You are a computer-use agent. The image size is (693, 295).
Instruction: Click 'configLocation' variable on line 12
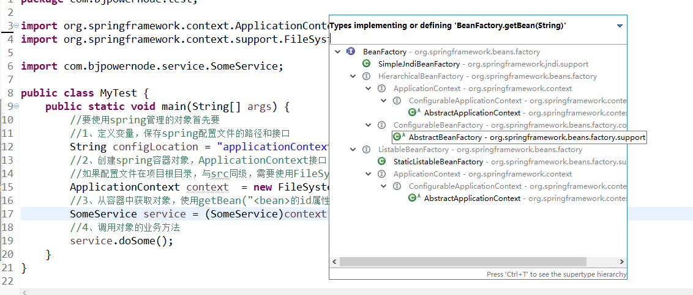coord(155,147)
